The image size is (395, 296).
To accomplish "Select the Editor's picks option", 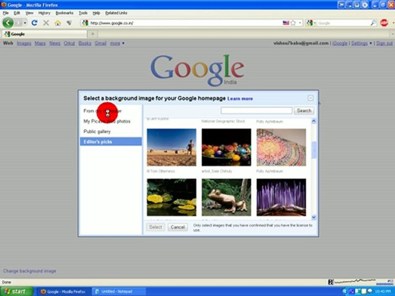I will tap(111, 141).
